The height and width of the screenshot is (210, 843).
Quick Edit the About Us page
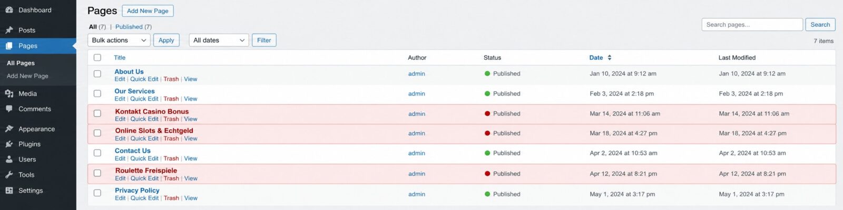click(x=144, y=79)
